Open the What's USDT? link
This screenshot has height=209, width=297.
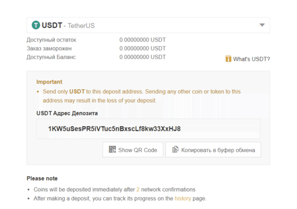[x=251, y=59]
